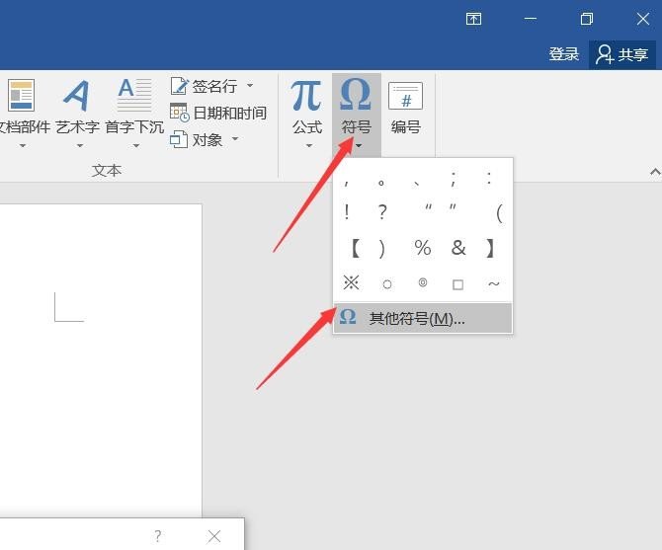The width and height of the screenshot is (662, 550).
Task: Click the 登录 sign-in link
Action: [x=564, y=54]
